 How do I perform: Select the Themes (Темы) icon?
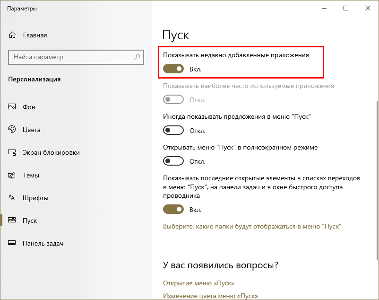pyautogui.click(x=13, y=175)
